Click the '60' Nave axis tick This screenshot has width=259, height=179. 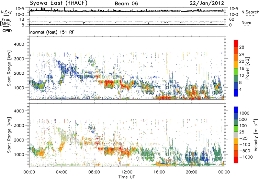coord(231,19)
